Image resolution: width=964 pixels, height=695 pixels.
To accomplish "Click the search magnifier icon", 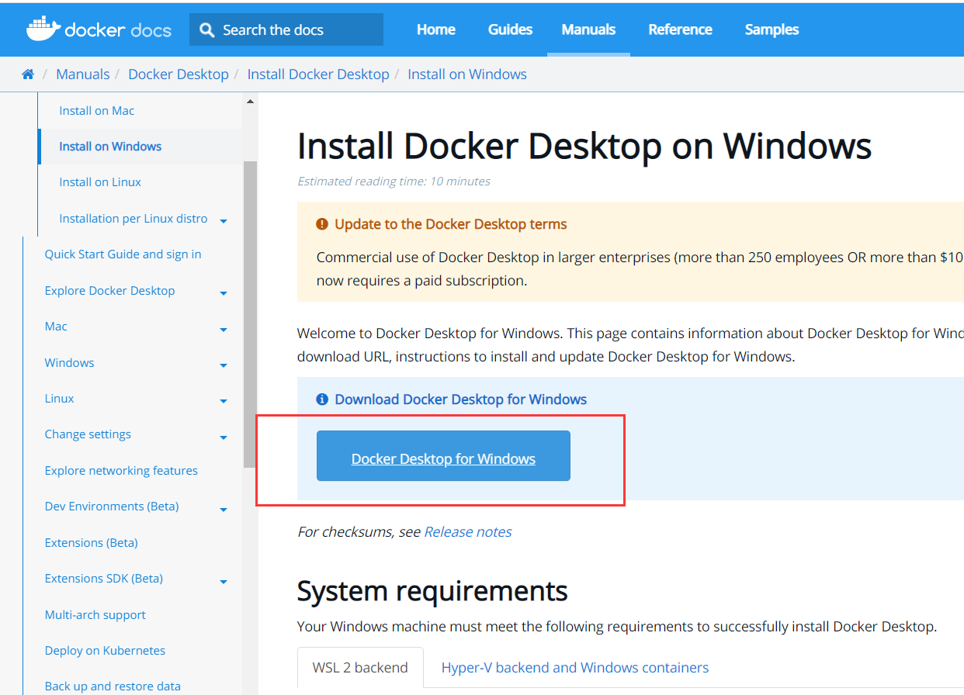I will coord(206,30).
